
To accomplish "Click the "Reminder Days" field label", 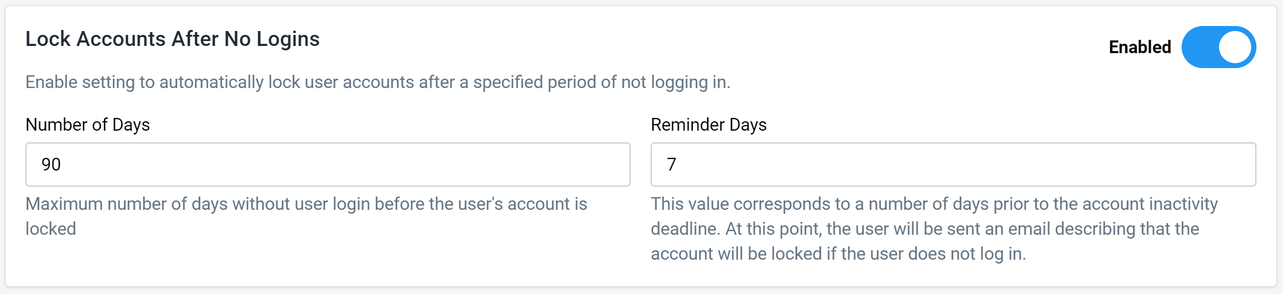I will point(709,125).
